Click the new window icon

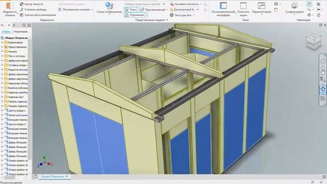[x=276, y=10]
